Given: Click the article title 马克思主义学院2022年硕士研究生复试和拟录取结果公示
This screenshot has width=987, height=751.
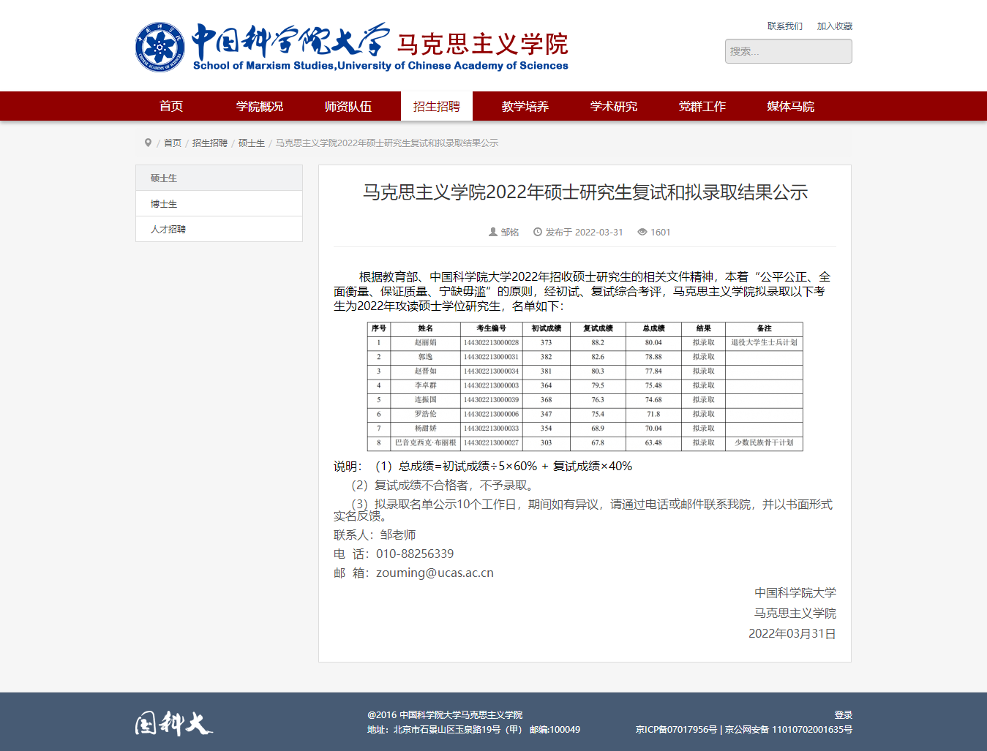Looking at the screenshot, I should tap(585, 192).
